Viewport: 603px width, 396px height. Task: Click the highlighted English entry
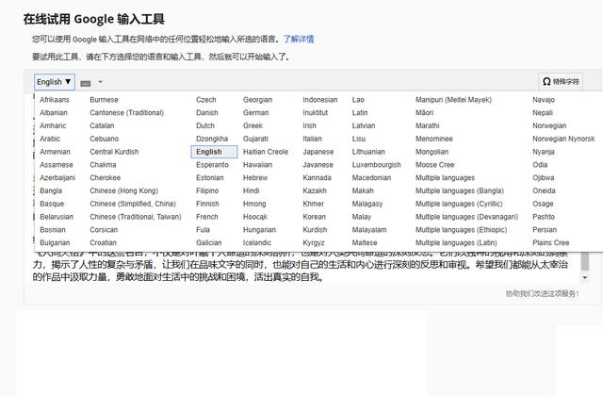click(x=214, y=152)
